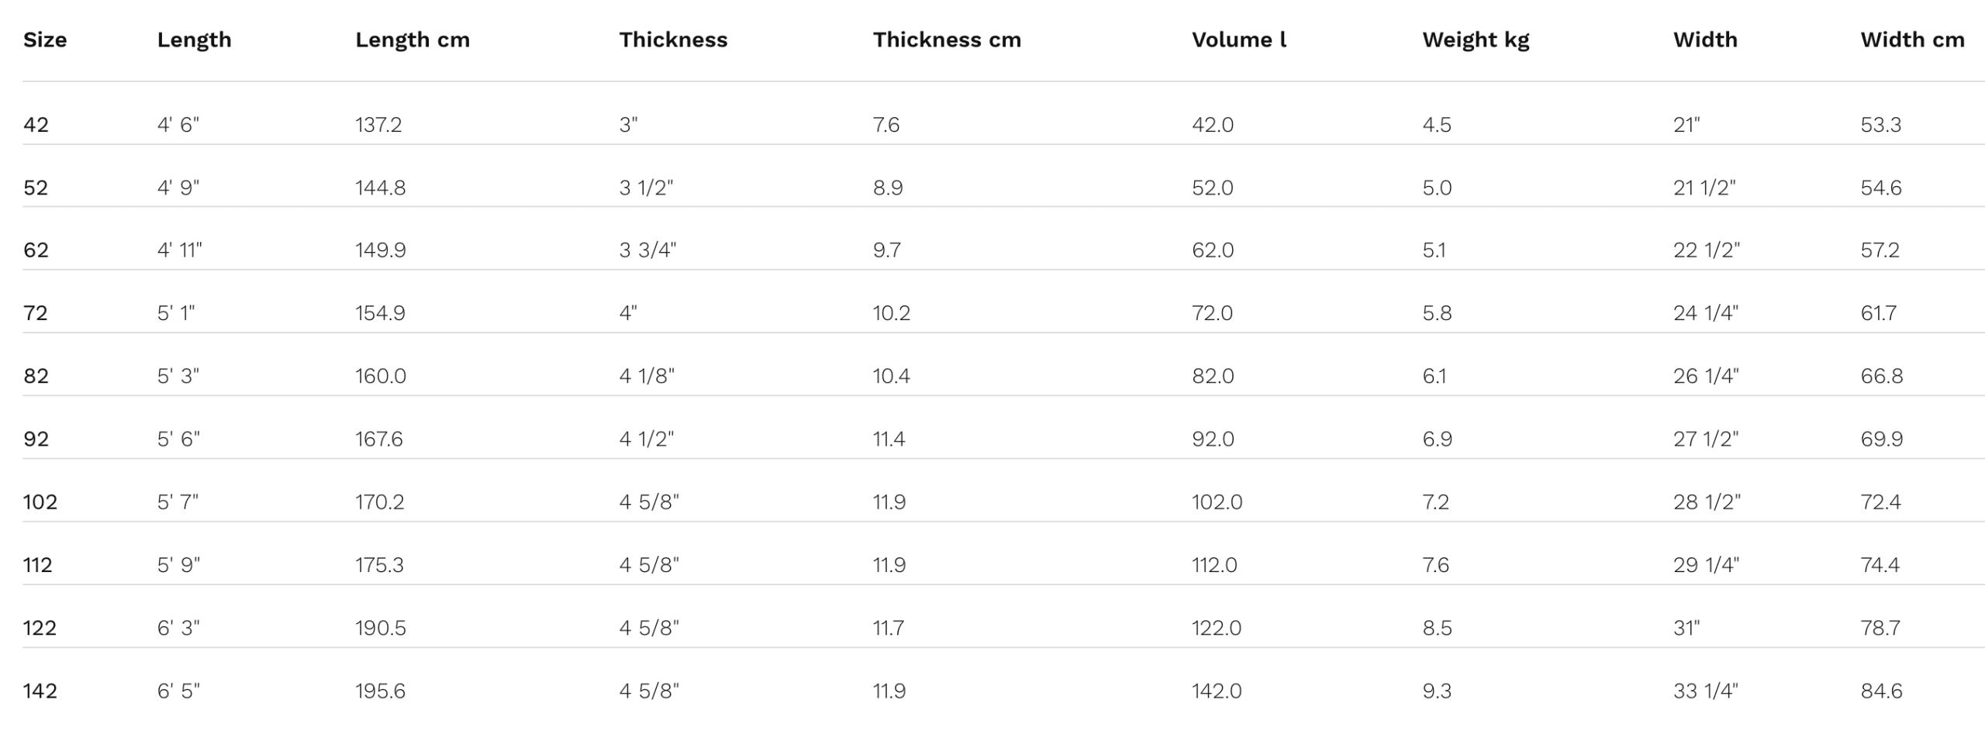The image size is (1985, 731).
Task: Click the Size column header
Action: point(45,40)
